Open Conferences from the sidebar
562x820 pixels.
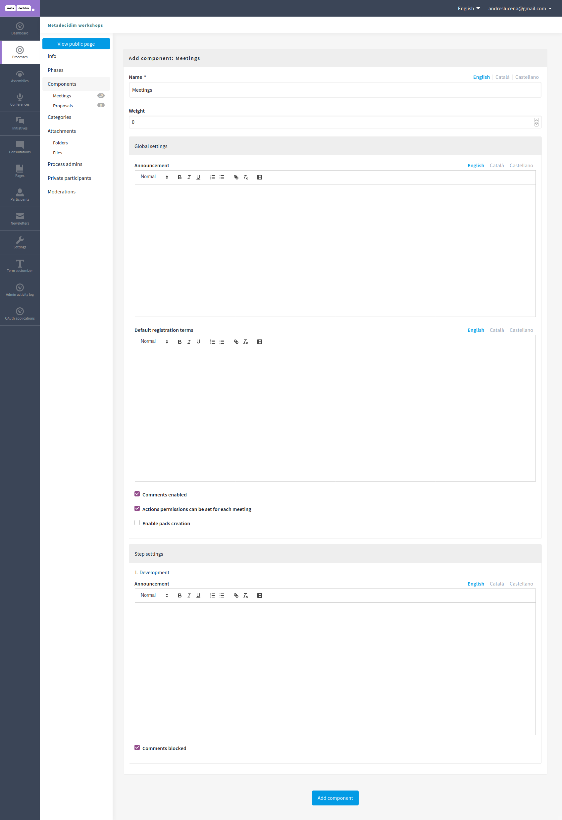click(20, 100)
